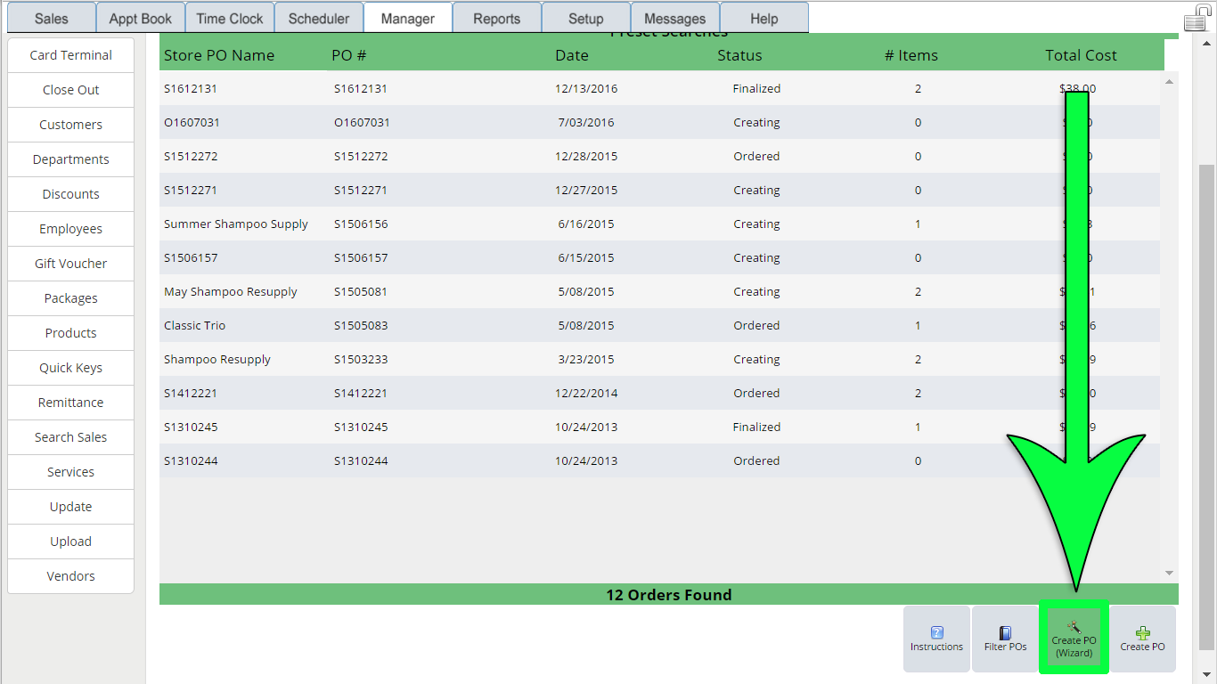This screenshot has height=684, width=1217.
Task: Click the Status column header
Action: (739, 55)
